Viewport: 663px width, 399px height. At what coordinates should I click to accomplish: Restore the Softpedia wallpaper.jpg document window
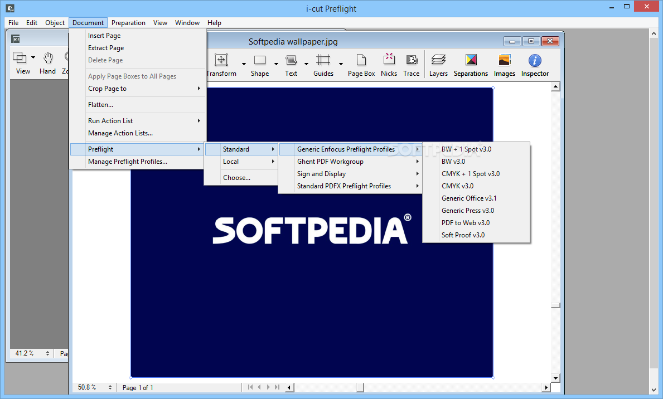(x=531, y=41)
